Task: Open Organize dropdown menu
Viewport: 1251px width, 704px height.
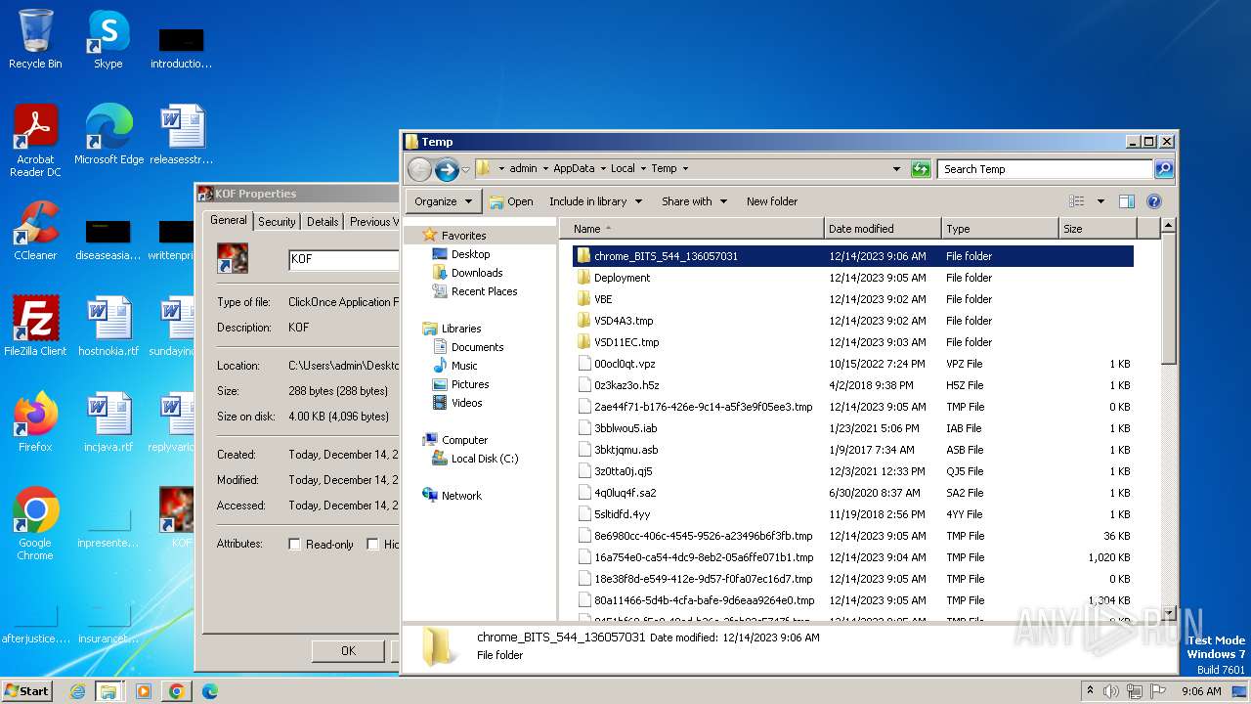Action: pos(442,201)
